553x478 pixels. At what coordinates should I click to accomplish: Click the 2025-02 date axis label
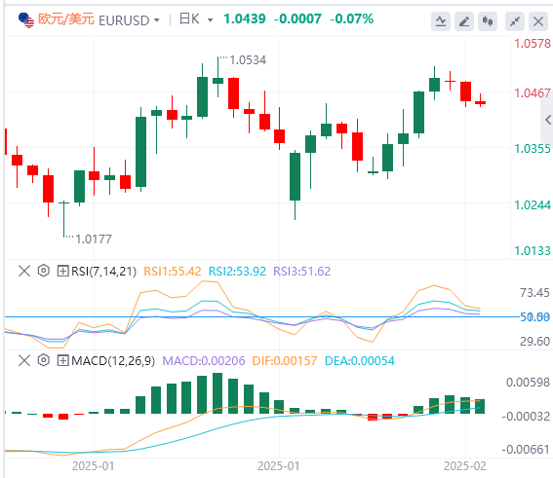[465, 466]
